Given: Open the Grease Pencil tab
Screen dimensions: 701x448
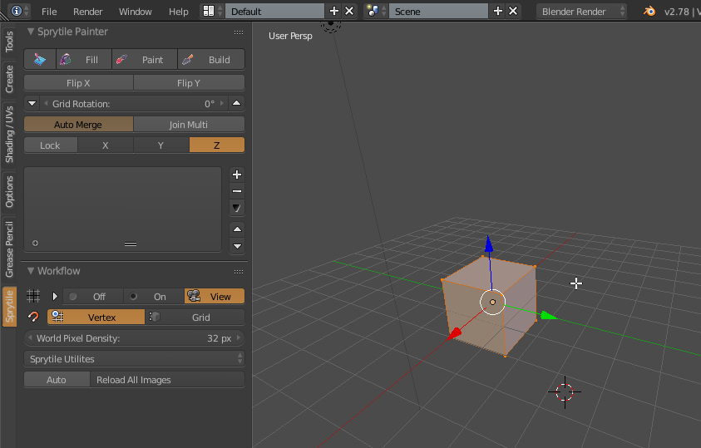Looking at the screenshot, I should [9, 249].
